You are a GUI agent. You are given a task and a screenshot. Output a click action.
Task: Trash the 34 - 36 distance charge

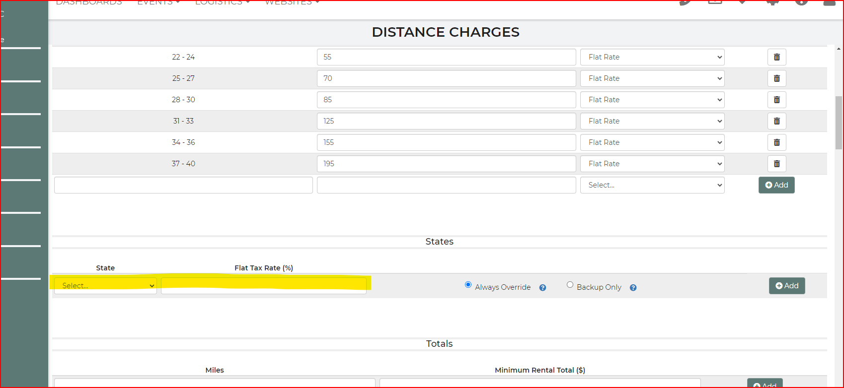tap(776, 142)
